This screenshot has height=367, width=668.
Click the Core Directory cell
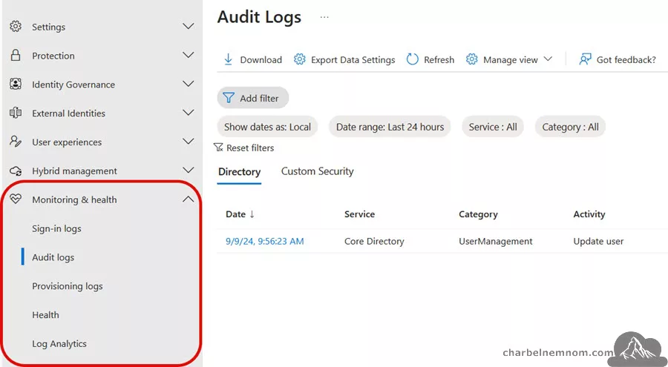click(x=374, y=242)
